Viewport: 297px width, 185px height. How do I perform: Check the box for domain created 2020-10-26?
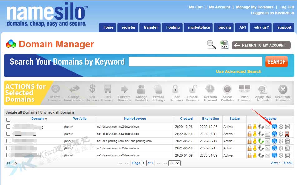pyautogui.click(x=8, y=126)
